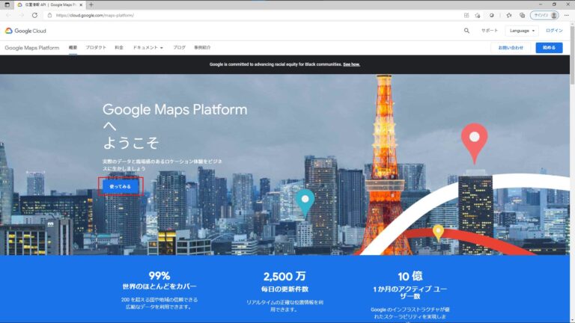Viewport: 575px width, 323px height.
Task: Expand the Language dropdown
Action: (522, 31)
